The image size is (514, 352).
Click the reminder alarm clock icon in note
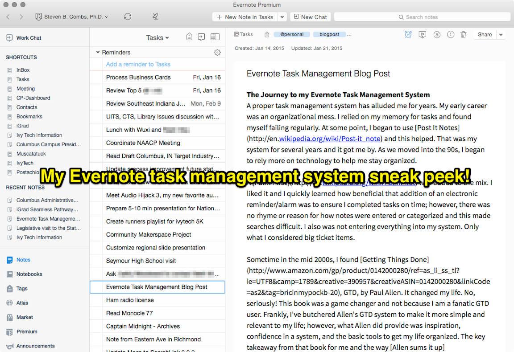pyautogui.click(x=408, y=34)
